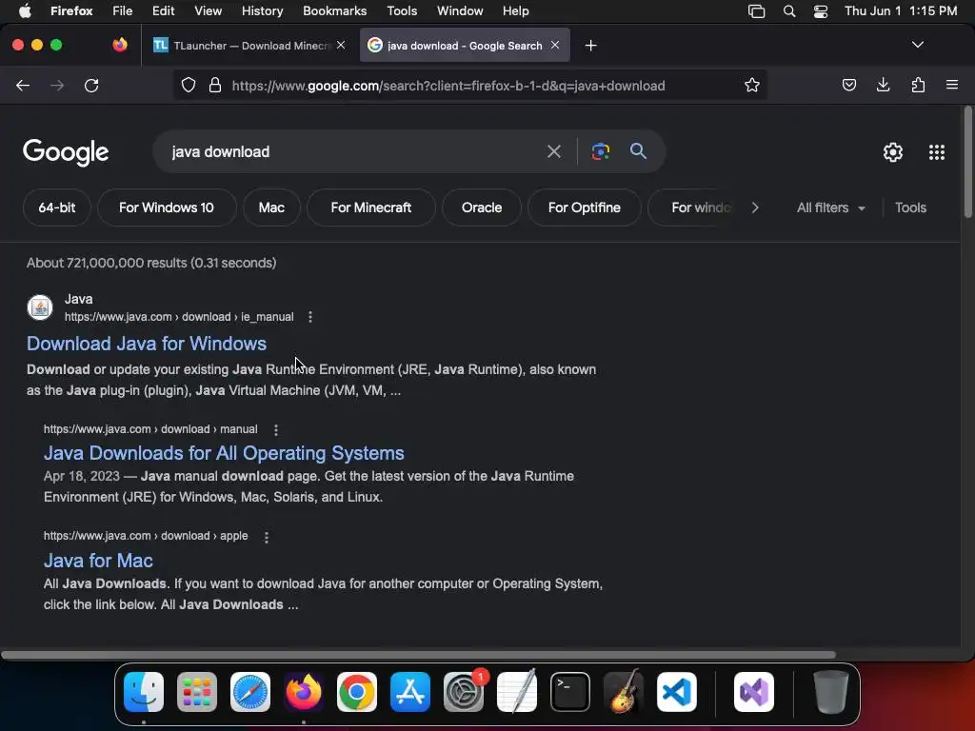Image resolution: width=975 pixels, height=731 pixels.
Task: Save page to Pocket
Action: click(x=848, y=85)
